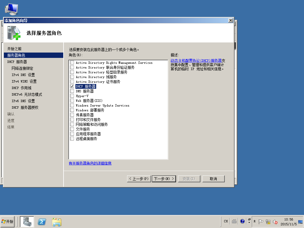The height and width of the screenshot is (228, 304).
Task: Open DHCP 作用域 wizard step
Action: pos(21,88)
